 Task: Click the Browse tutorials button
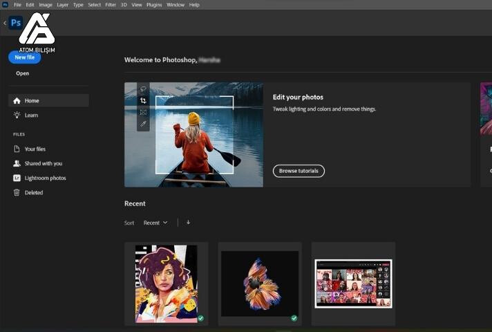point(299,171)
